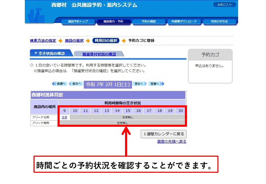The image size is (266, 184).
Task: Go to next day with 翌日へ
Action: (x=140, y=84)
